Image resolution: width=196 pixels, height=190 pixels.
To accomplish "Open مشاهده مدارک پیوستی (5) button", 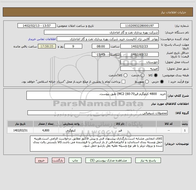I will 108,160.
